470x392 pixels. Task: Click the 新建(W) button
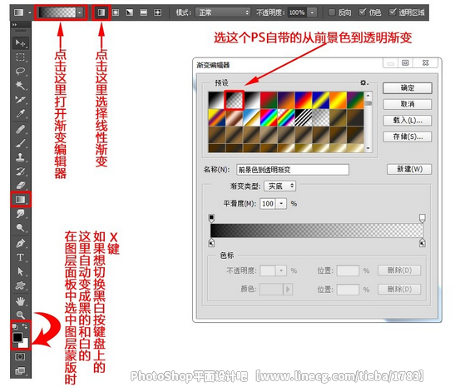coord(409,169)
